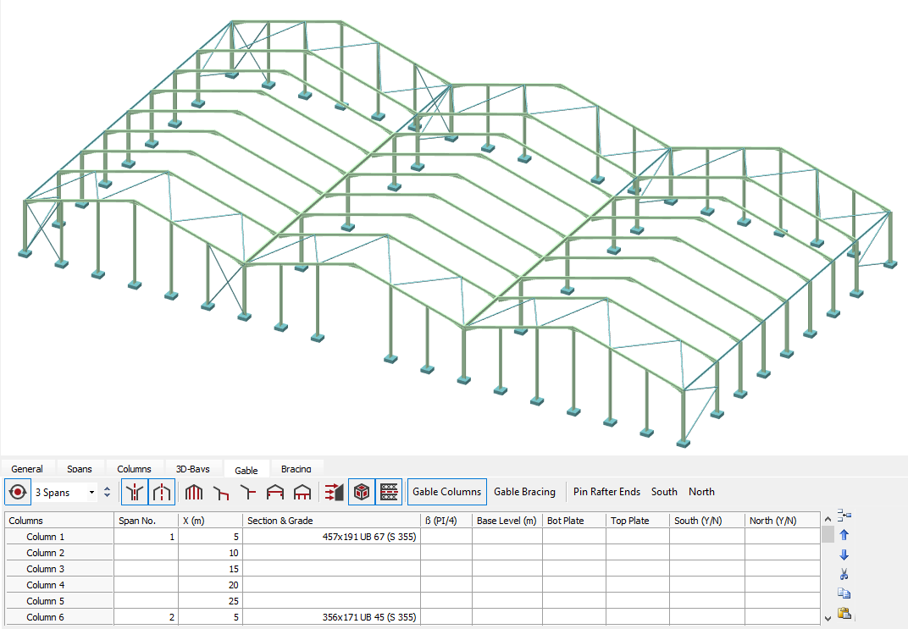
Task: Click the striped portal frame icon
Action: click(194, 492)
